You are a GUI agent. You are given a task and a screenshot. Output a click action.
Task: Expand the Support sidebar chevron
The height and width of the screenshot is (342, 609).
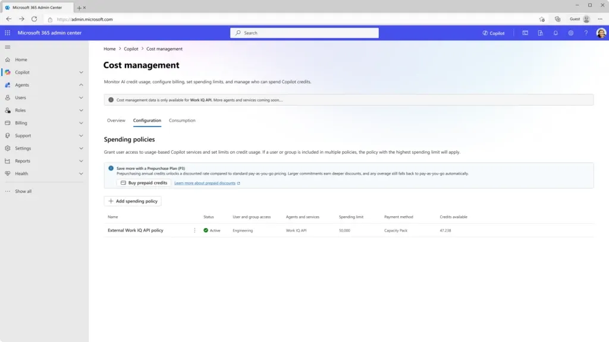81,136
